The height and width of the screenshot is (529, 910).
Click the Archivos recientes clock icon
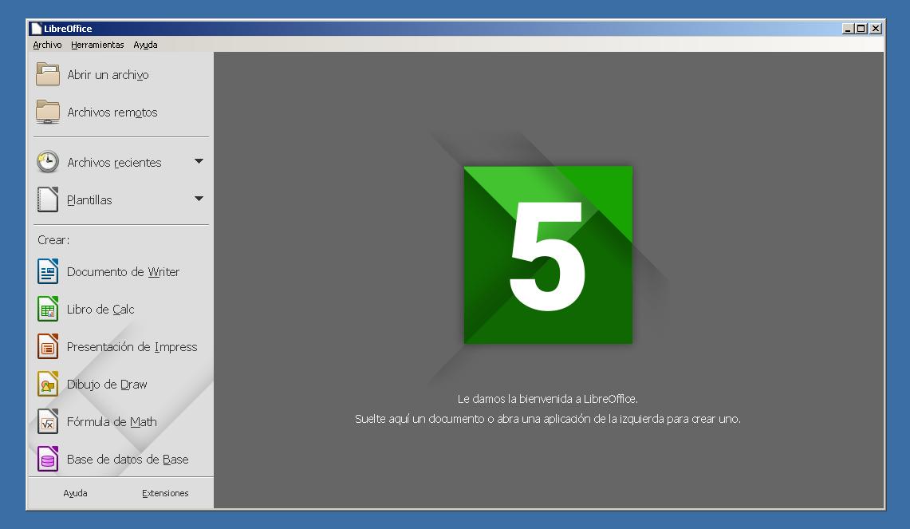coord(47,161)
